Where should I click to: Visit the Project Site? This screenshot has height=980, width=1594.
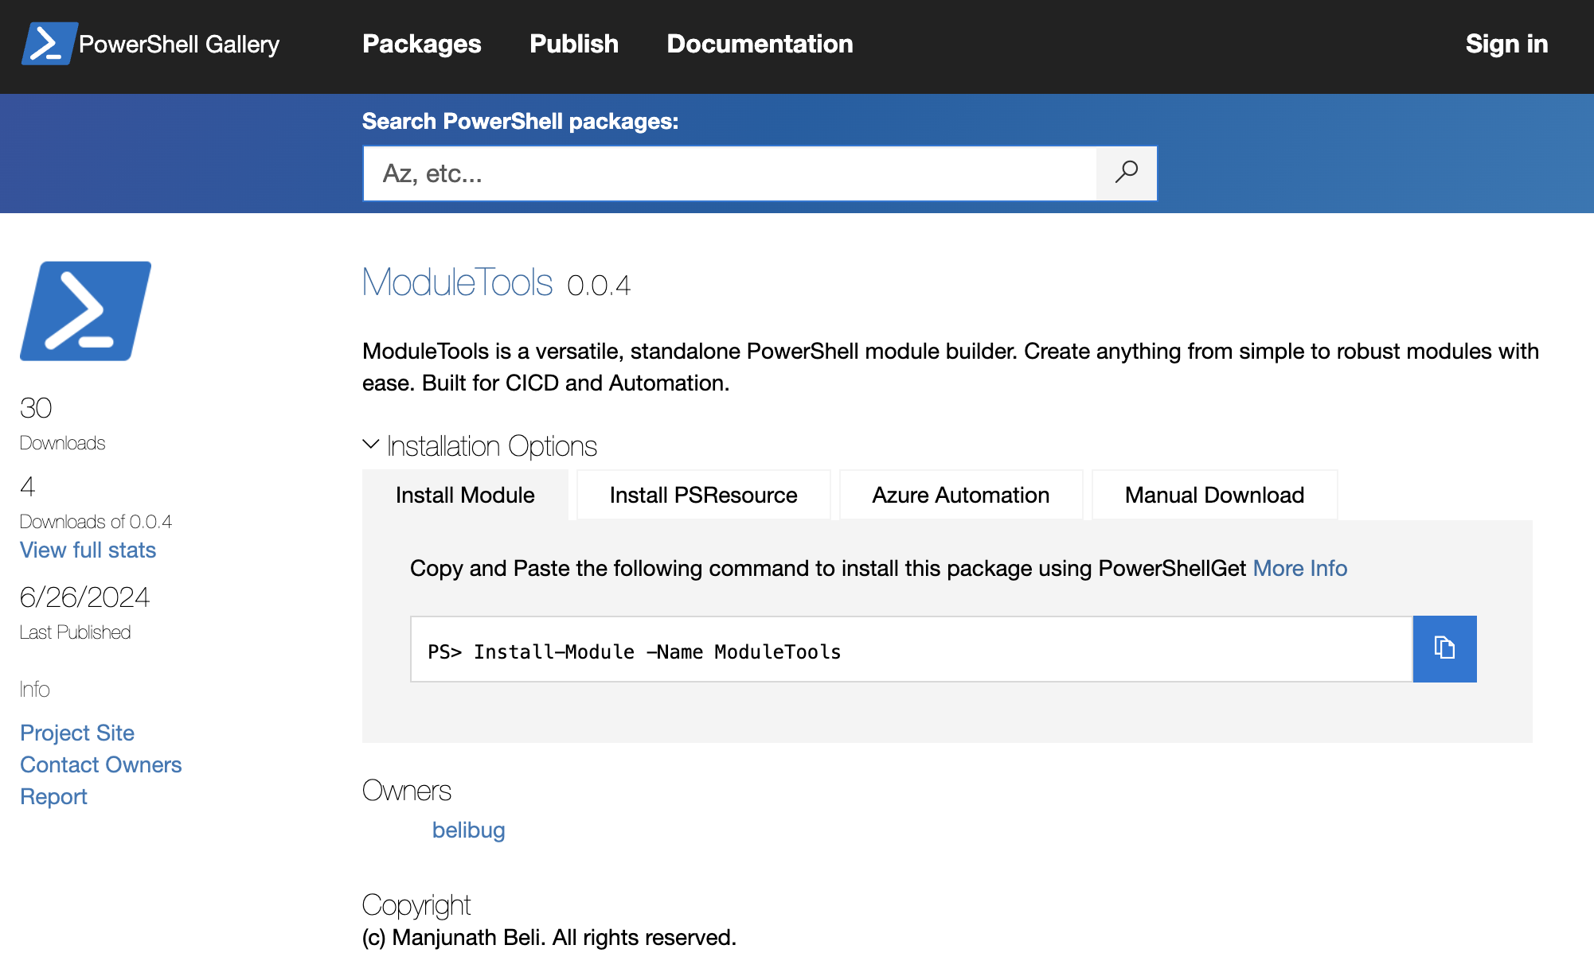point(77,732)
